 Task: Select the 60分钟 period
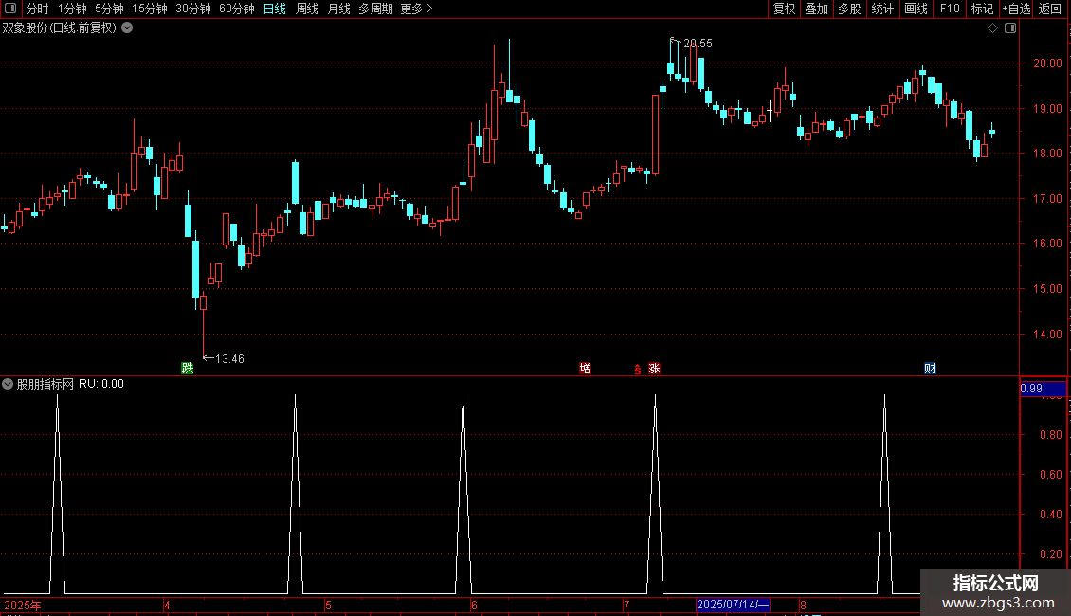[x=236, y=9]
